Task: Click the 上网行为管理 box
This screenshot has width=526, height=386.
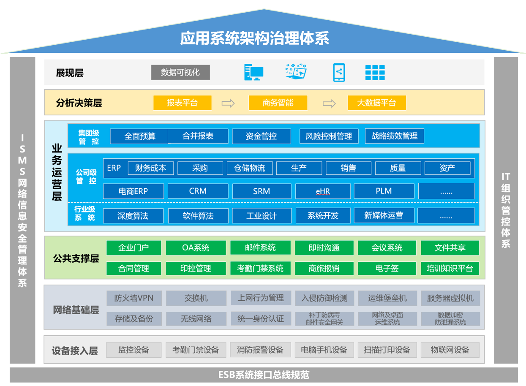Action: coord(261,298)
